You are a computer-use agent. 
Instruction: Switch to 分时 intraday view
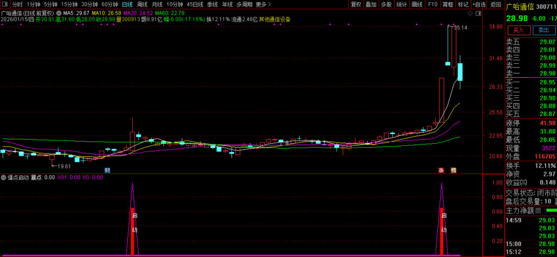(17, 4)
